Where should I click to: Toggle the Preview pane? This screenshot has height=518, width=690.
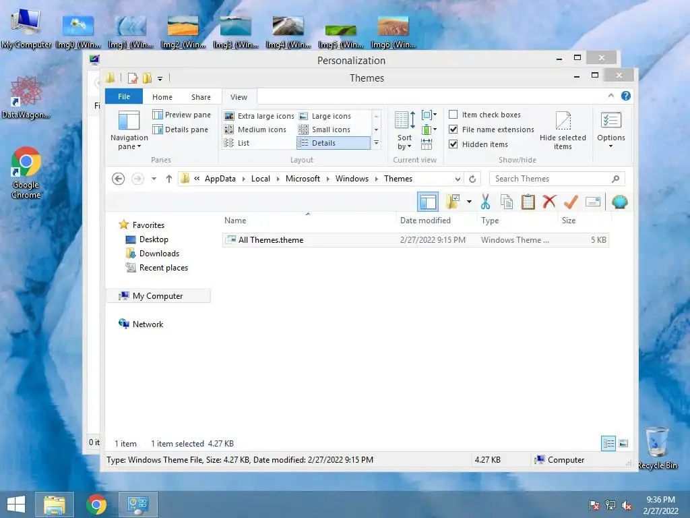[181, 115]
